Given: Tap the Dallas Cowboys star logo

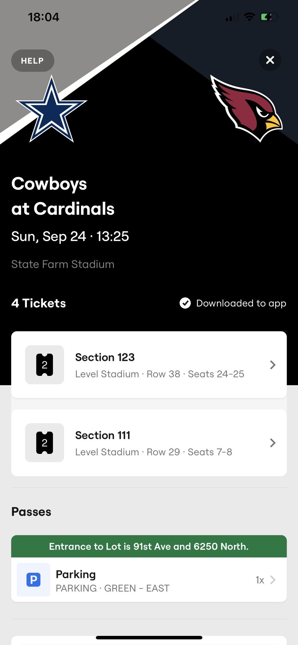Looking at the screenshot, I should click(51, 109).
